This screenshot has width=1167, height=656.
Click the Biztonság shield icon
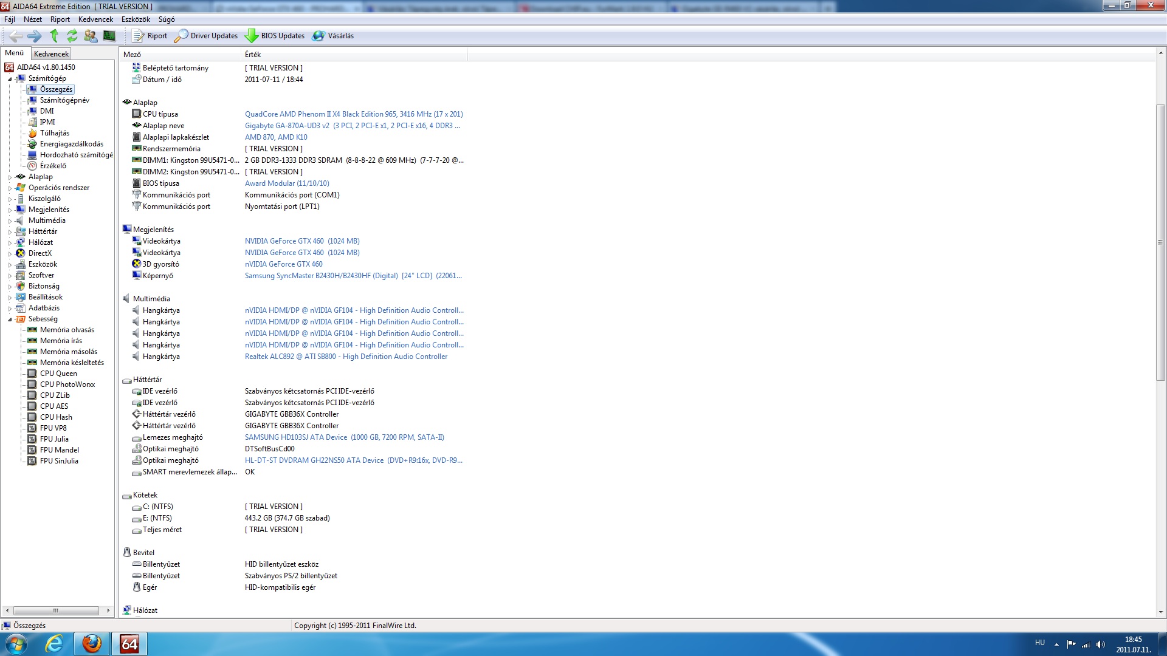pyautogui.click(x=21, y=286)
